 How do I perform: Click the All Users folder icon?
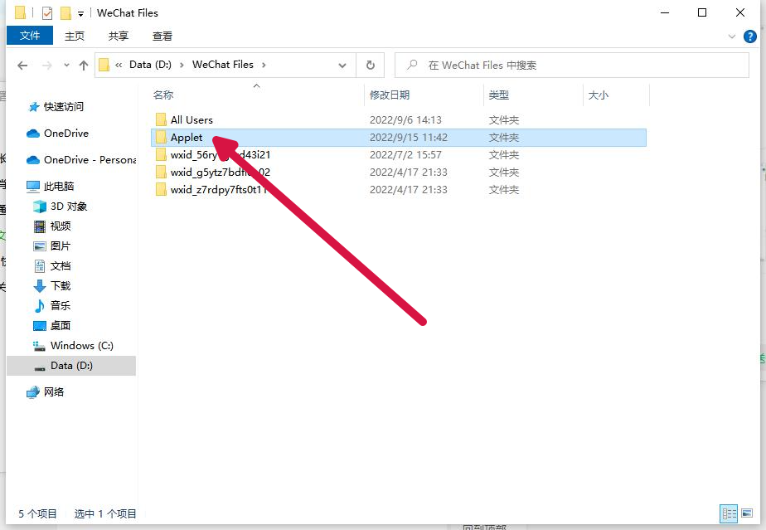tap(161, 119)
